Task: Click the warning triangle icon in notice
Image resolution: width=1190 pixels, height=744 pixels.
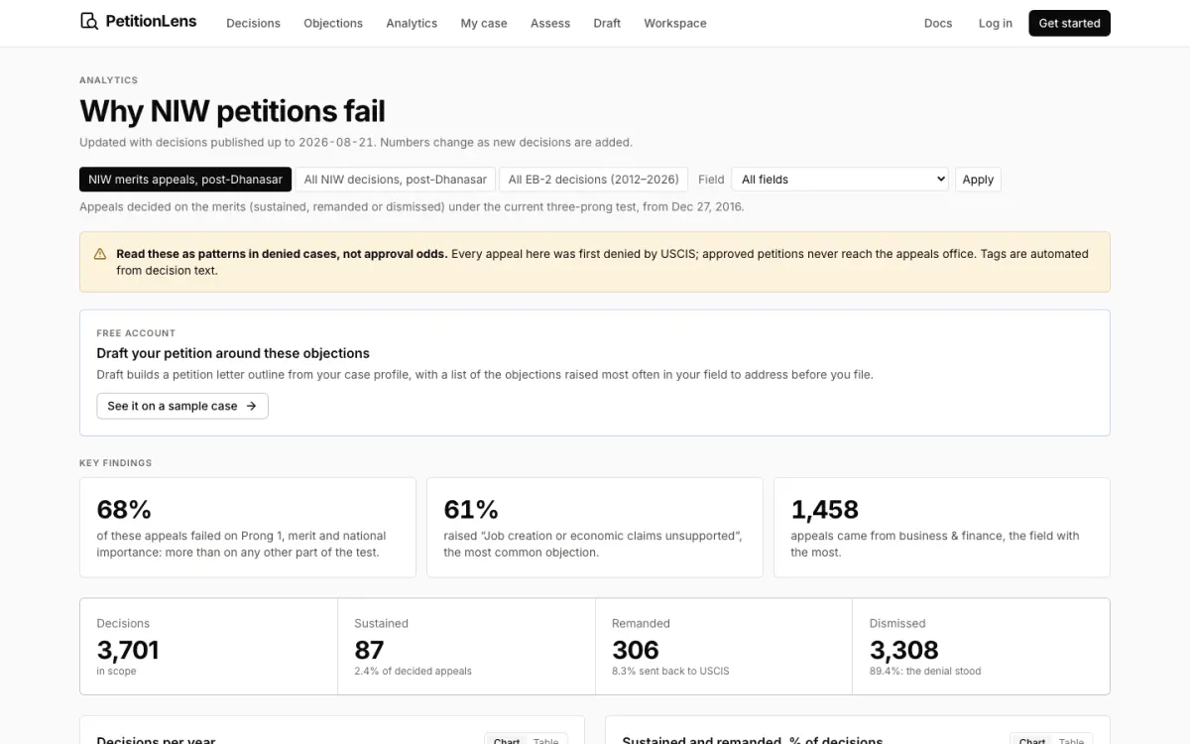Action: tap(100, 254)
